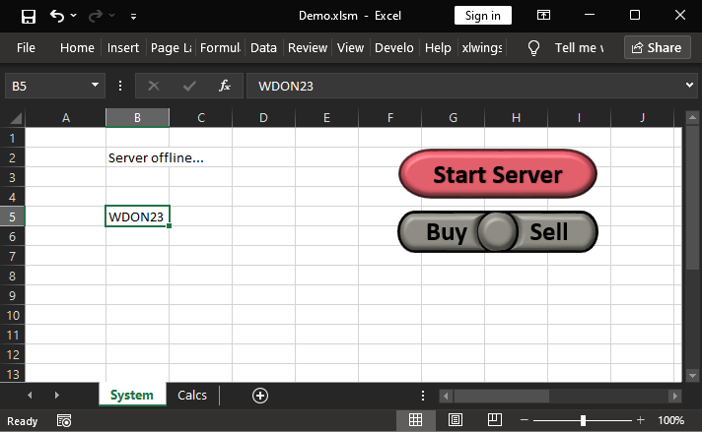Open the Redo history dropdown arrow
Screen dimensions: 702x432
(112, 16)
